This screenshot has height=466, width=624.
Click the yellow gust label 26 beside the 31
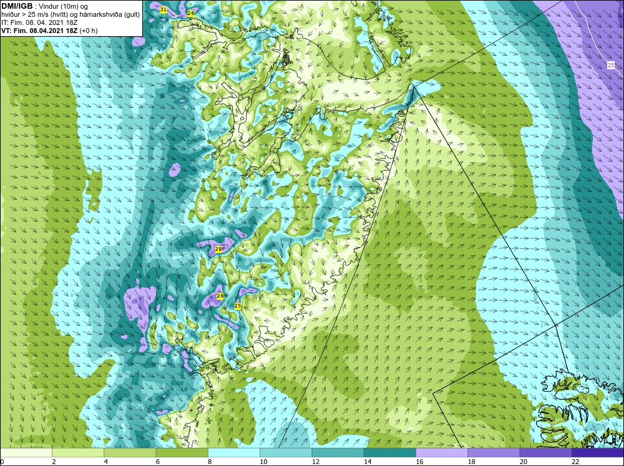click(x=190, y=13)
